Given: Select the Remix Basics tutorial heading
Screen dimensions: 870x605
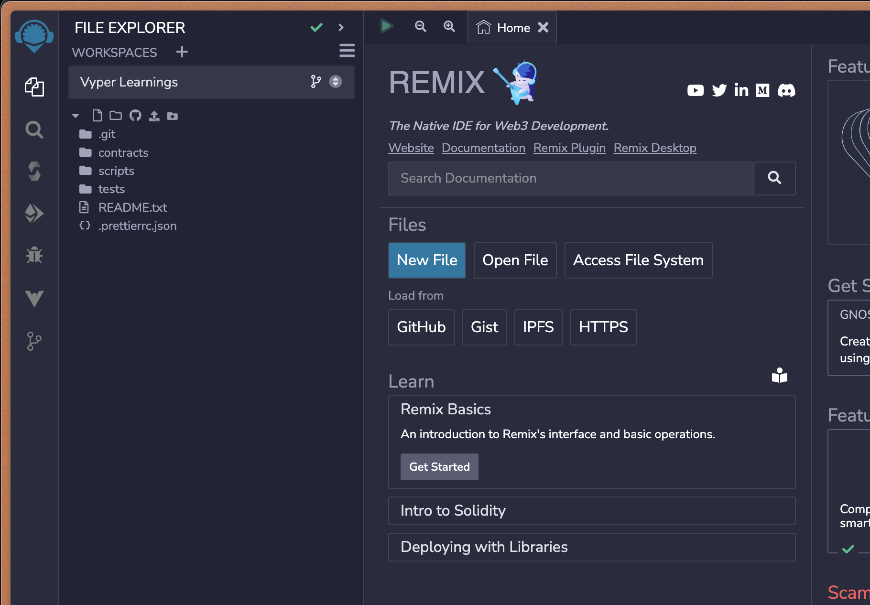Looking at the screenshot, I should [x=446, y=410].
